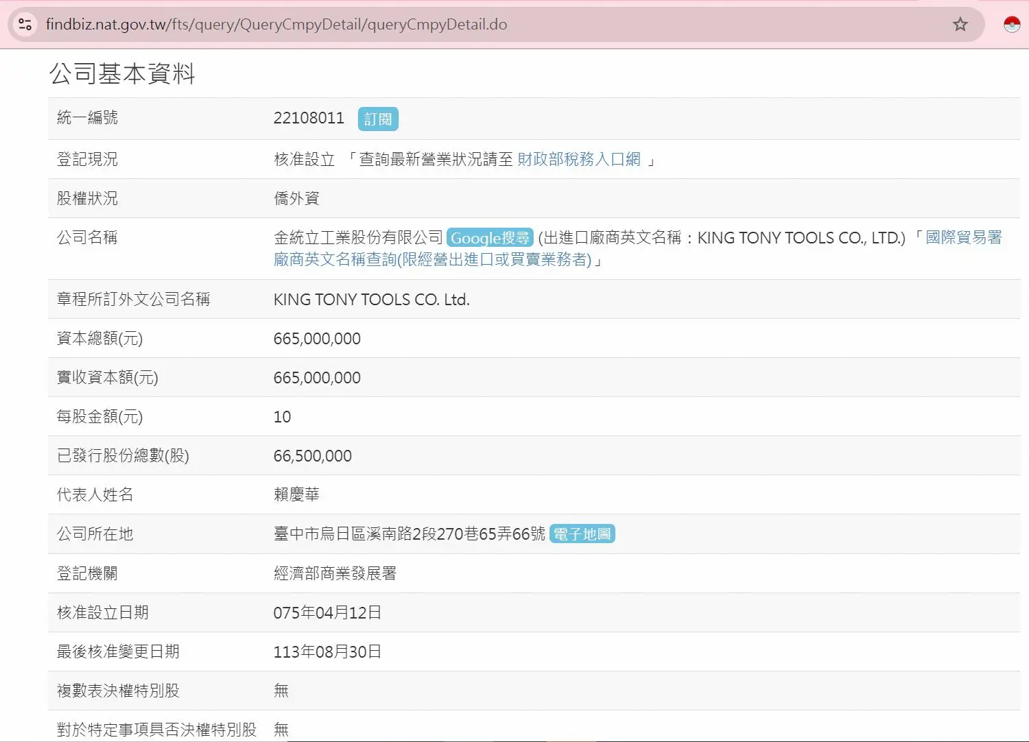Click the 公司名稱 row label
1029x742 pixels.
point(87,238)
